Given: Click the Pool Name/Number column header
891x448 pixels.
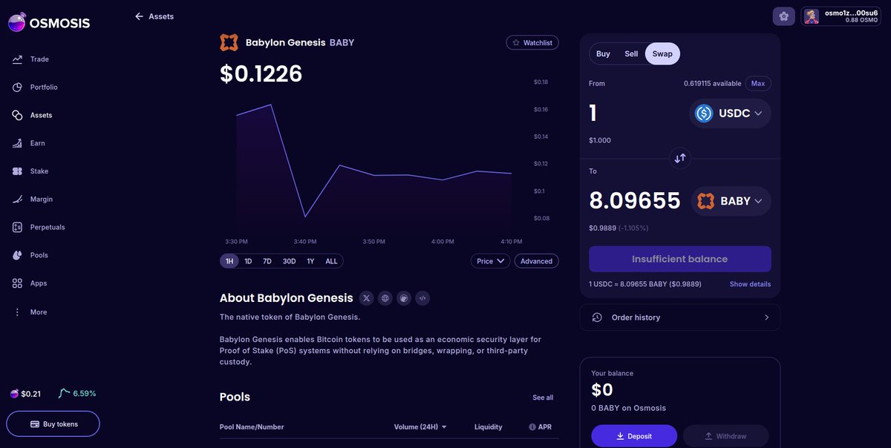Looking at the screenshot, I should (252, 427).
